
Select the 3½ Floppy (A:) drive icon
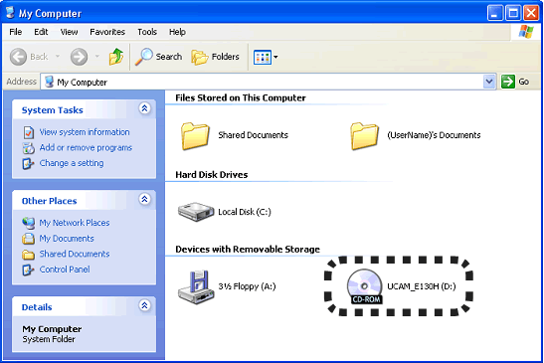[x=196, y=287]
